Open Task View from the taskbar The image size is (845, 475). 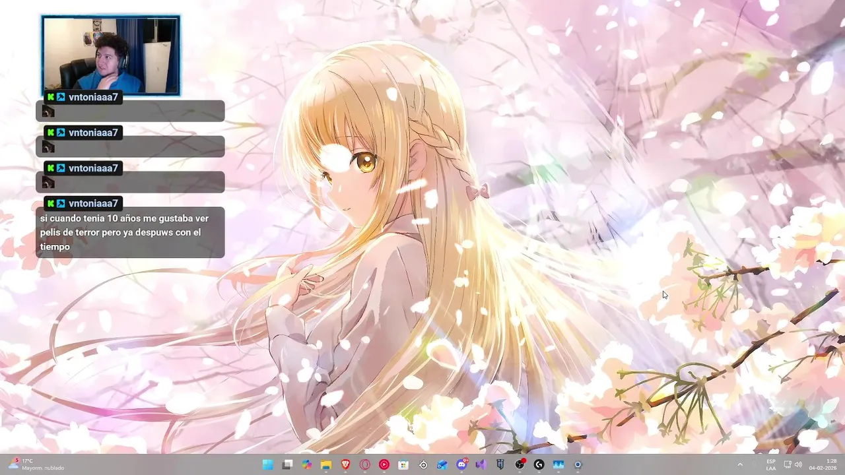click(287, 464)
